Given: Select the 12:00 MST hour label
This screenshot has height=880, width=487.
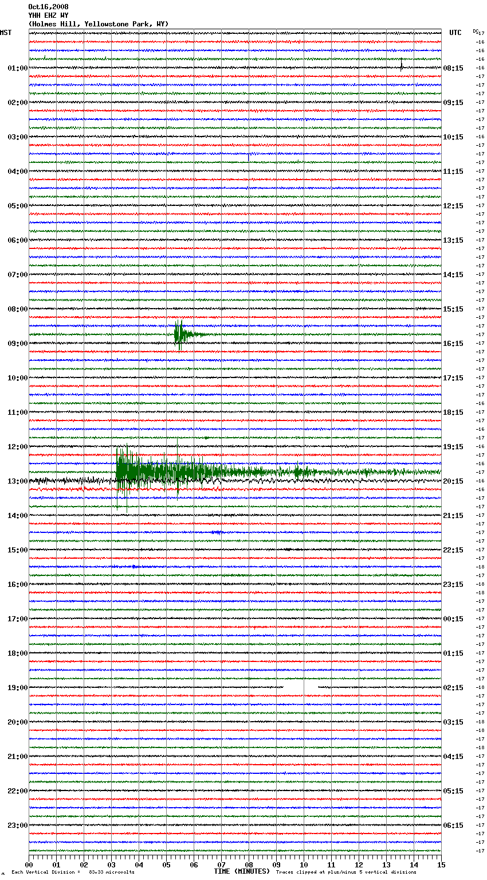Looking at the screenshot, I should tap(18, 447).
